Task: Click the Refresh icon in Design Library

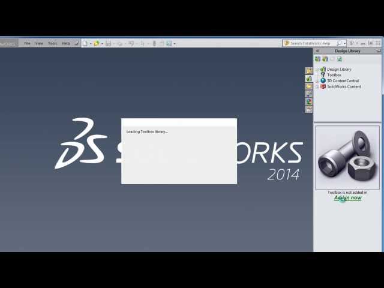Action: point(340,59)
